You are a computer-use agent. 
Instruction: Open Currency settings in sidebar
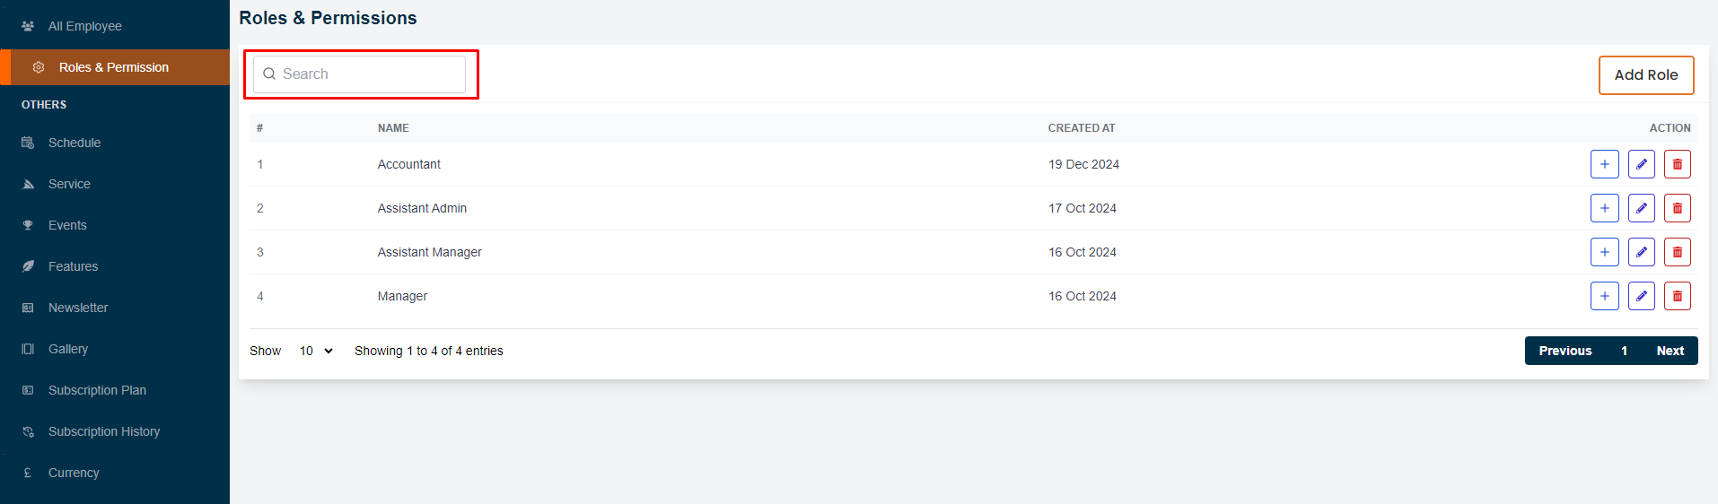tap(74, 473)
